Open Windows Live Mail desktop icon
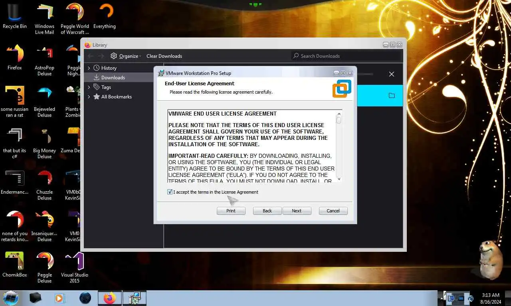511x306 pixels. coord(44,19)
